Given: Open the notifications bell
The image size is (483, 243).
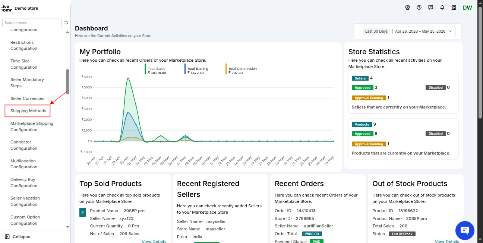Looking at the screenshot, I should 442,7.
